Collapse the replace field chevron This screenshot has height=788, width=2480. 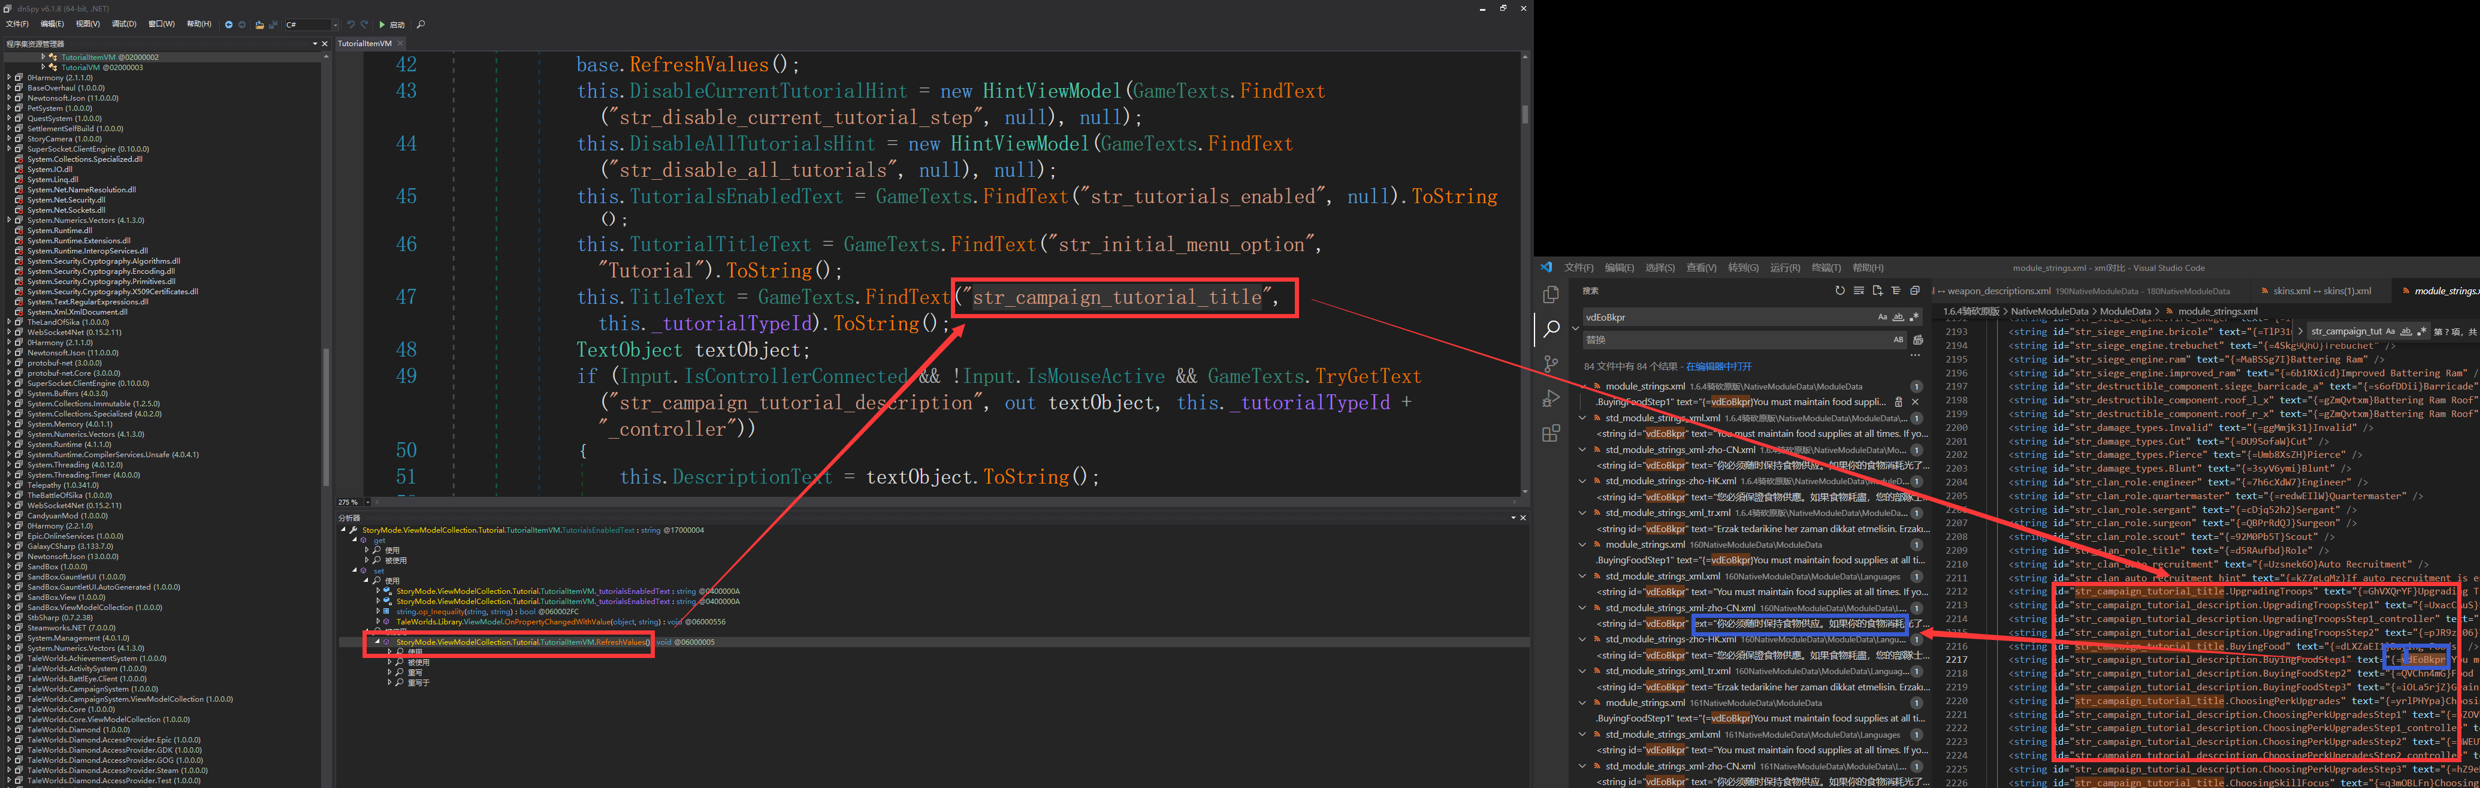(1575, 328)
